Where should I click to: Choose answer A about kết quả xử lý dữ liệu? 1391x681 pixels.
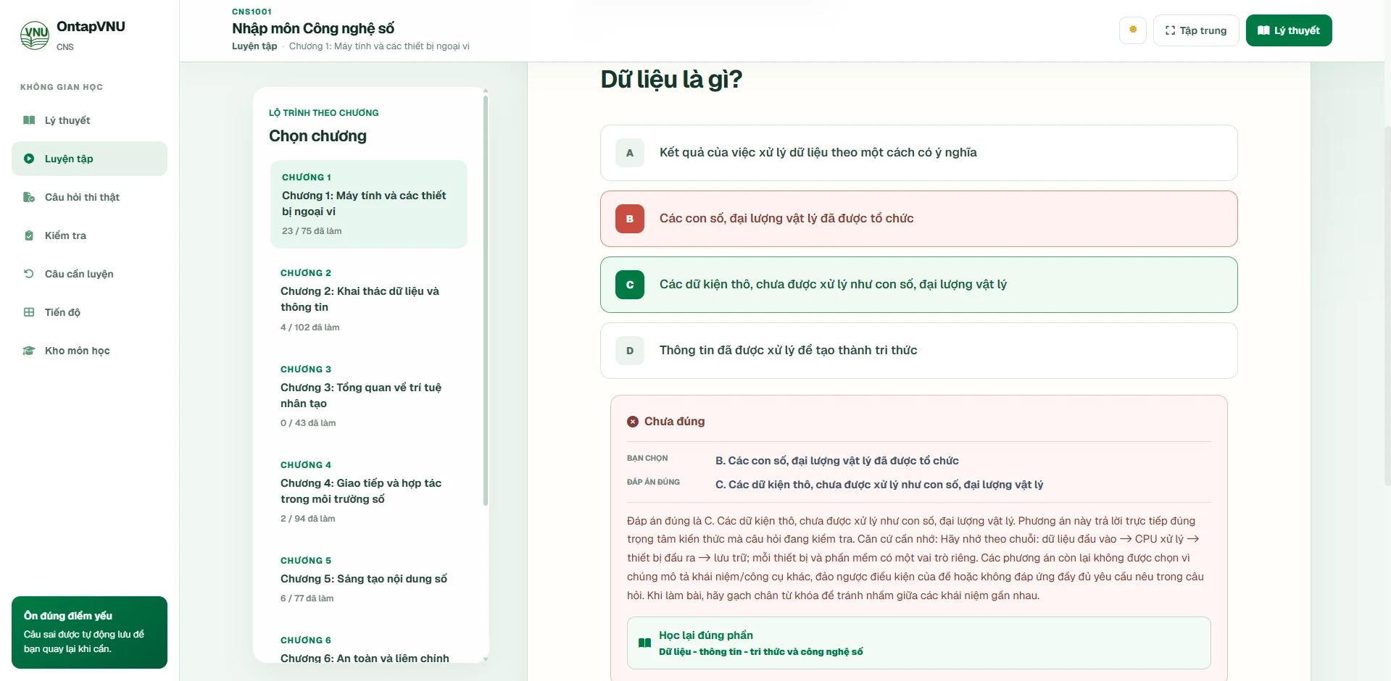[x=918, y=153]
